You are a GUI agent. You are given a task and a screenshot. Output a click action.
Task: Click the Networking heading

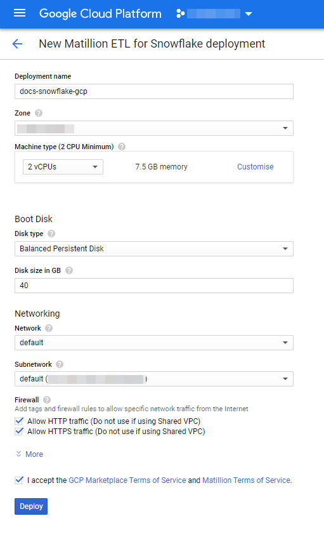point(37,314)
